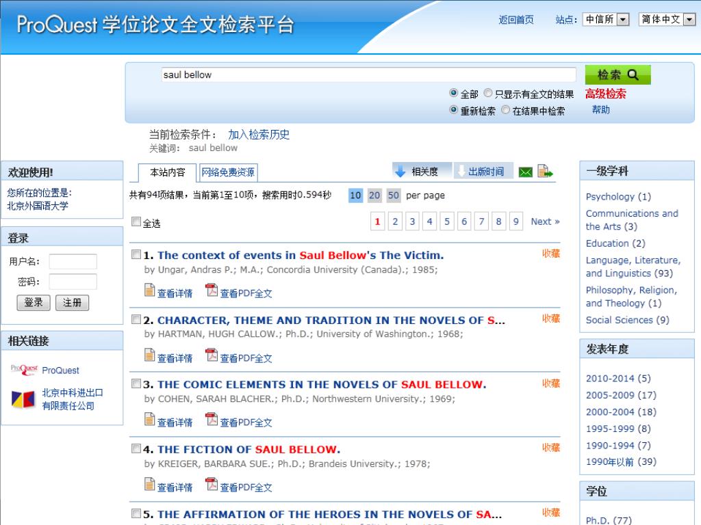Click the 注册 register button

tap(72, 303)
